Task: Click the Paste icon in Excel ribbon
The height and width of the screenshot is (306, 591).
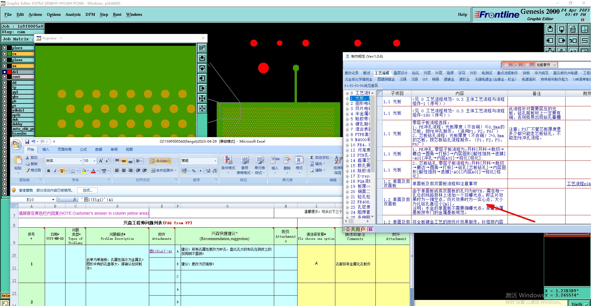Action: click(18, 160)
